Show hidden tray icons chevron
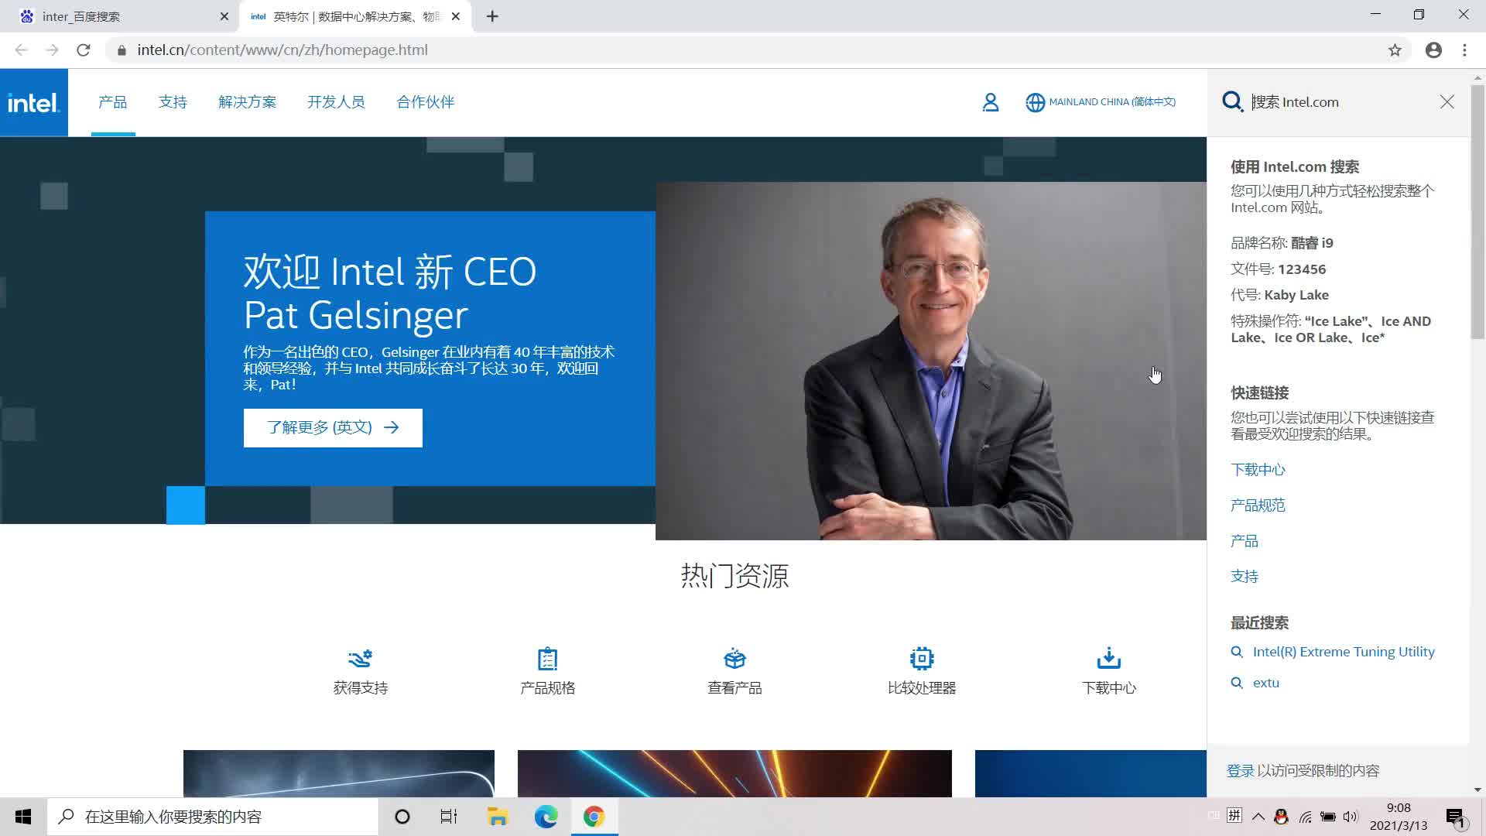The height and width of the screenshot is (836, 1486). point(1258,817)
